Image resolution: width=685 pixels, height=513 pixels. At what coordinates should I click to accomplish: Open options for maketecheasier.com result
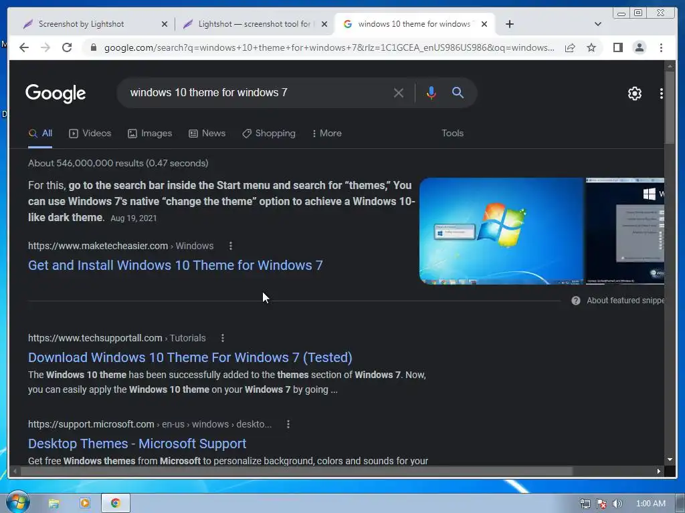pyautogui.click(x=231, y=246)
